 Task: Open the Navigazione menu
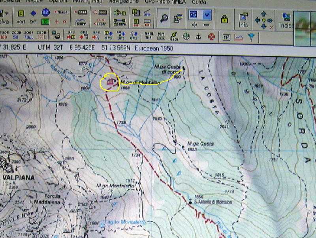pyautogui.click(x=123, y=2)
